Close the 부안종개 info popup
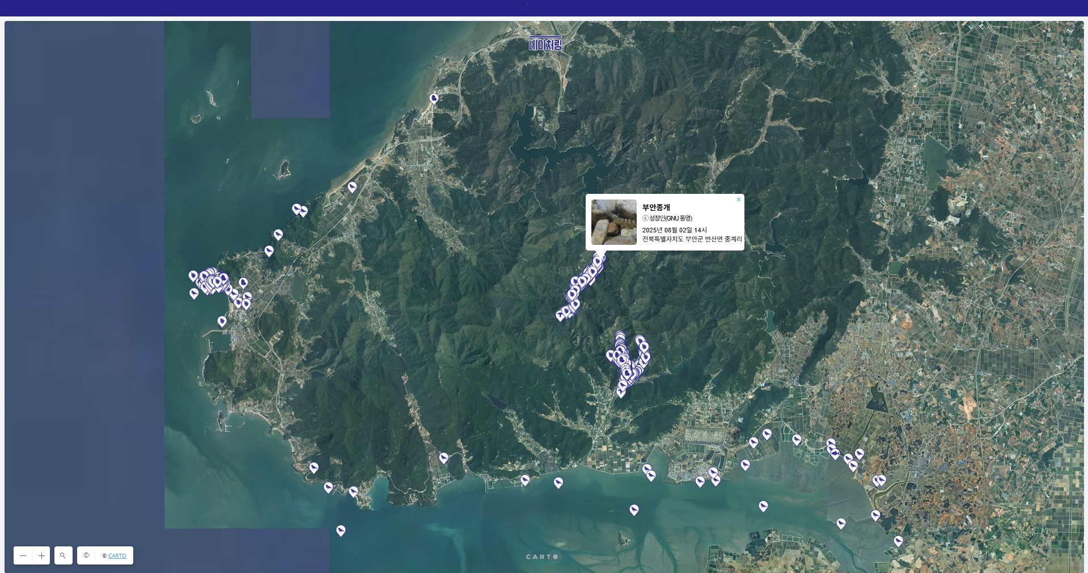 tap(738, 200)
